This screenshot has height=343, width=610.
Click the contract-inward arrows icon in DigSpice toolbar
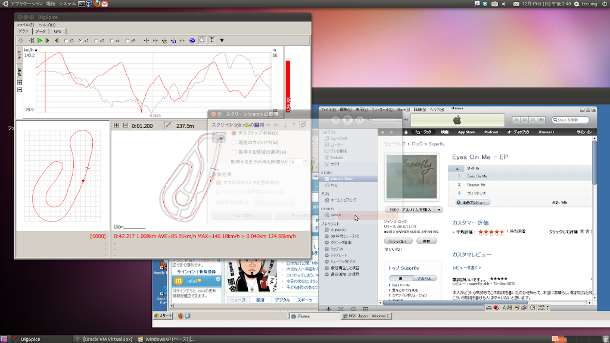(155, 40)
